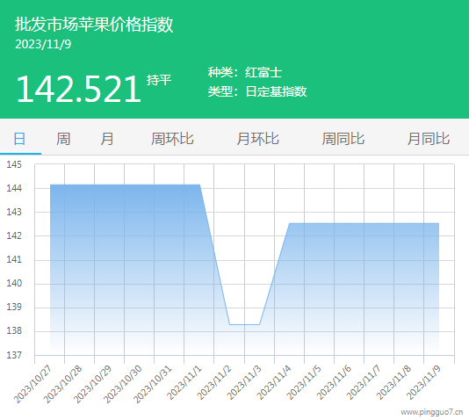The image size is (469, 420).
Task: Select the 周同比 tab
Action: point(343,139)
